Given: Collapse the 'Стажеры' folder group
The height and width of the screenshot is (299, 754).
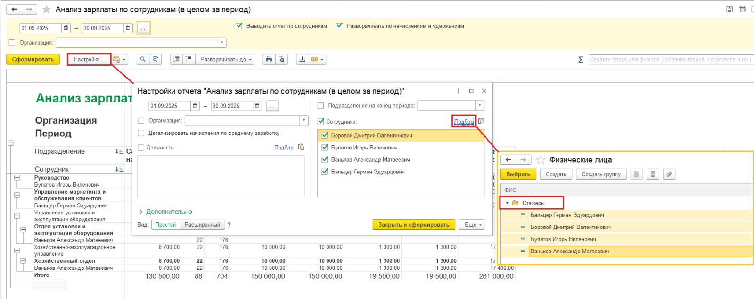Looking at the screenshot, I should point(507,203).
